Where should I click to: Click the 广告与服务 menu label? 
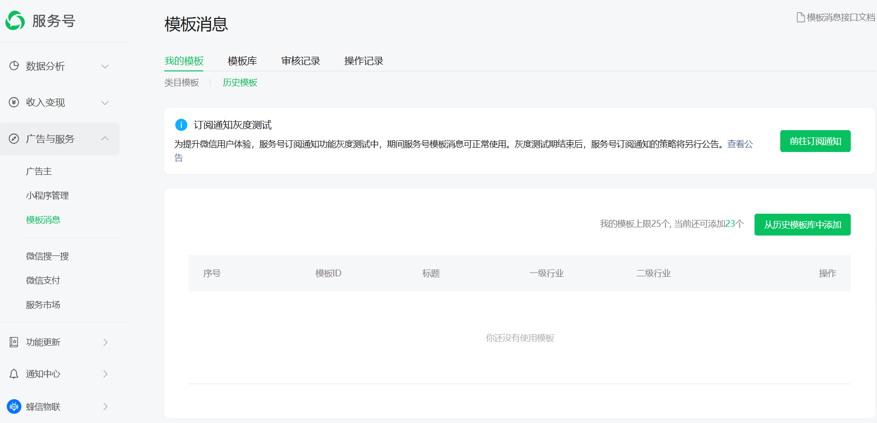click(50, 139)
